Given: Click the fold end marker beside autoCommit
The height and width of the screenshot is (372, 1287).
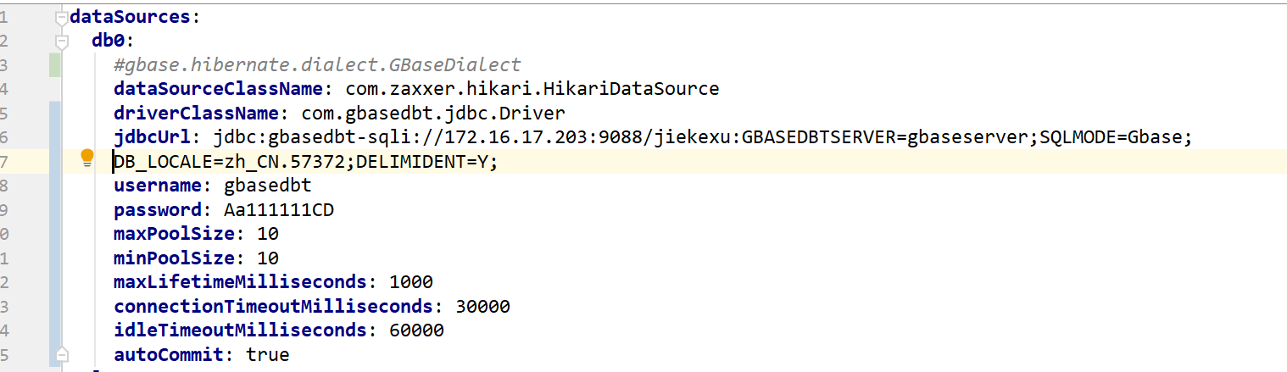Looking at the screenshot, I should [x=60, y=353].
